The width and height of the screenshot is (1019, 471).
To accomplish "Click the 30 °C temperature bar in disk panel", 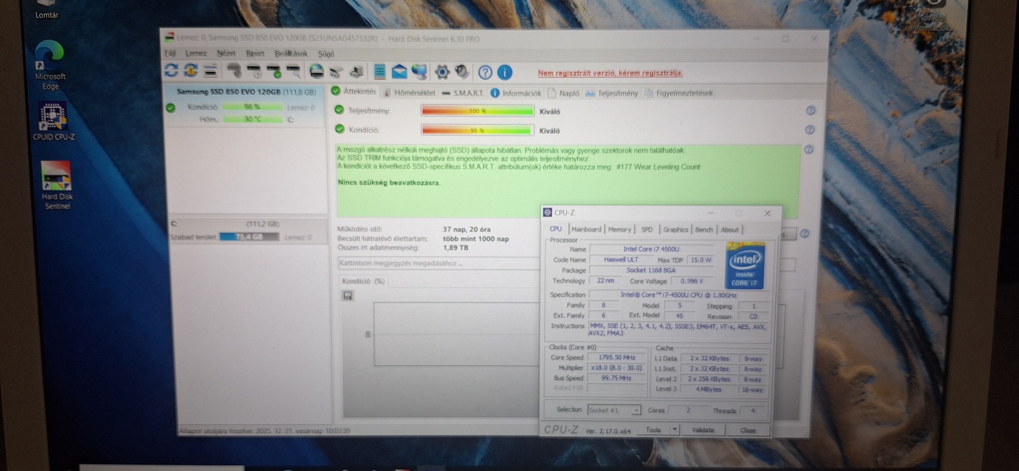I will pos(253,119).
